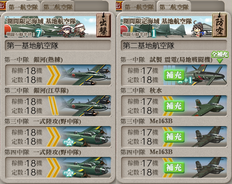
Task: Click the max star badge on third squadron
Action: [68, 142]
